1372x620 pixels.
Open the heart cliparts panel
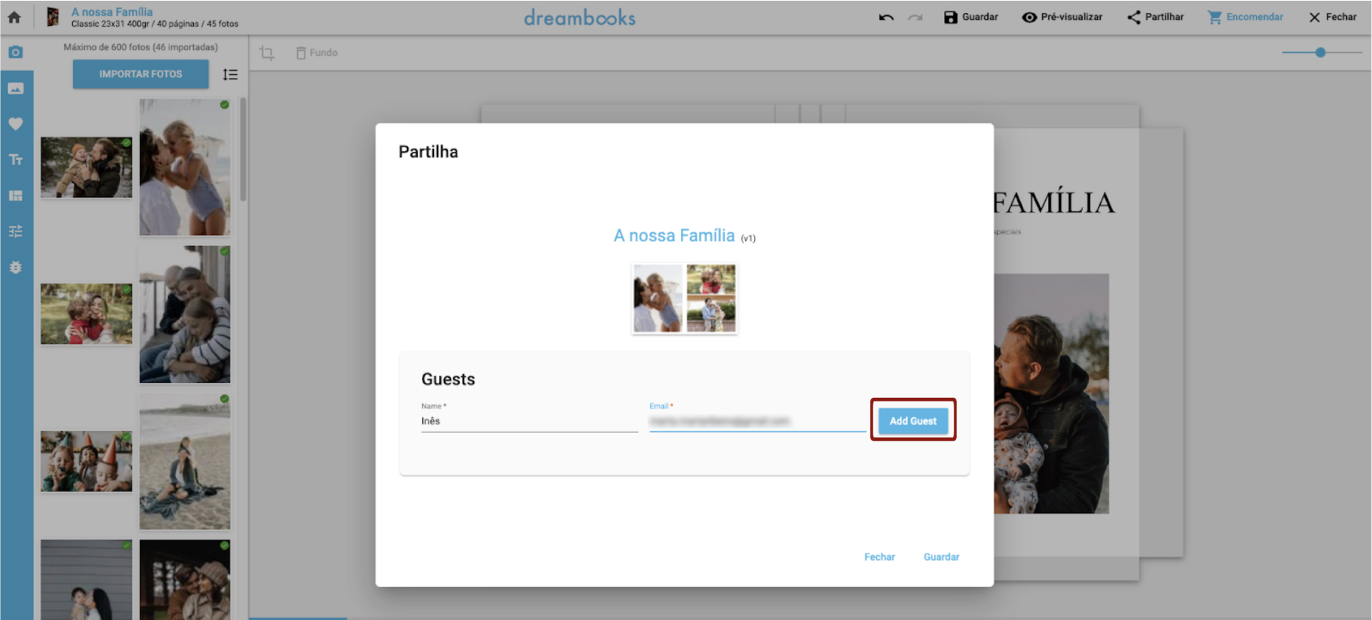click(x=16, y=124)
